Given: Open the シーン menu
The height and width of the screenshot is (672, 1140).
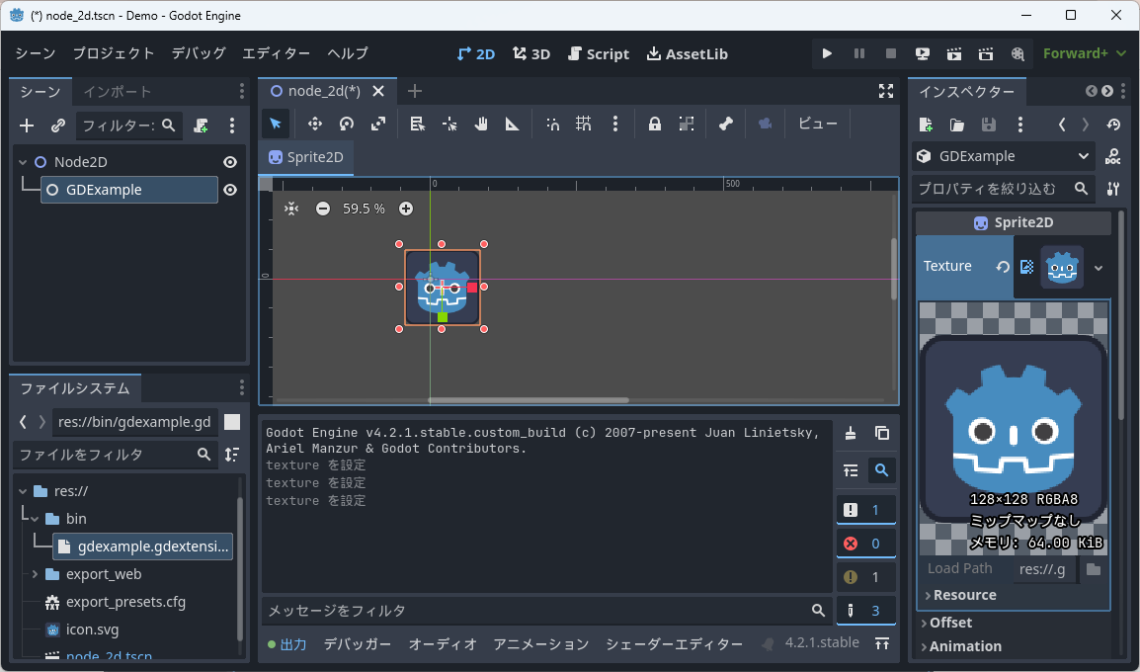Looking at the screenshot, I should (x=35, y=53).
